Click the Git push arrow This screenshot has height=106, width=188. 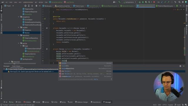click(168, 2)
